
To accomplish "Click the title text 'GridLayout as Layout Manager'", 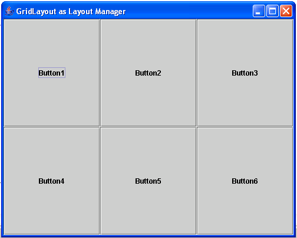I will pyautogui.click(x=71, y=12).
